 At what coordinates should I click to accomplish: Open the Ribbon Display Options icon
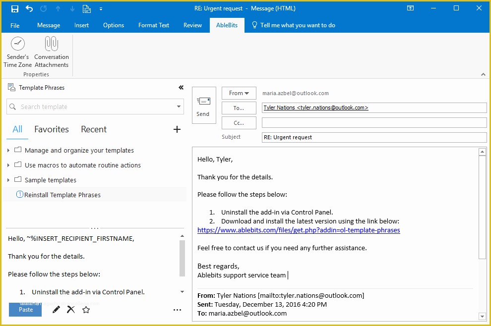pyautogui.click(x=410, y=8)
